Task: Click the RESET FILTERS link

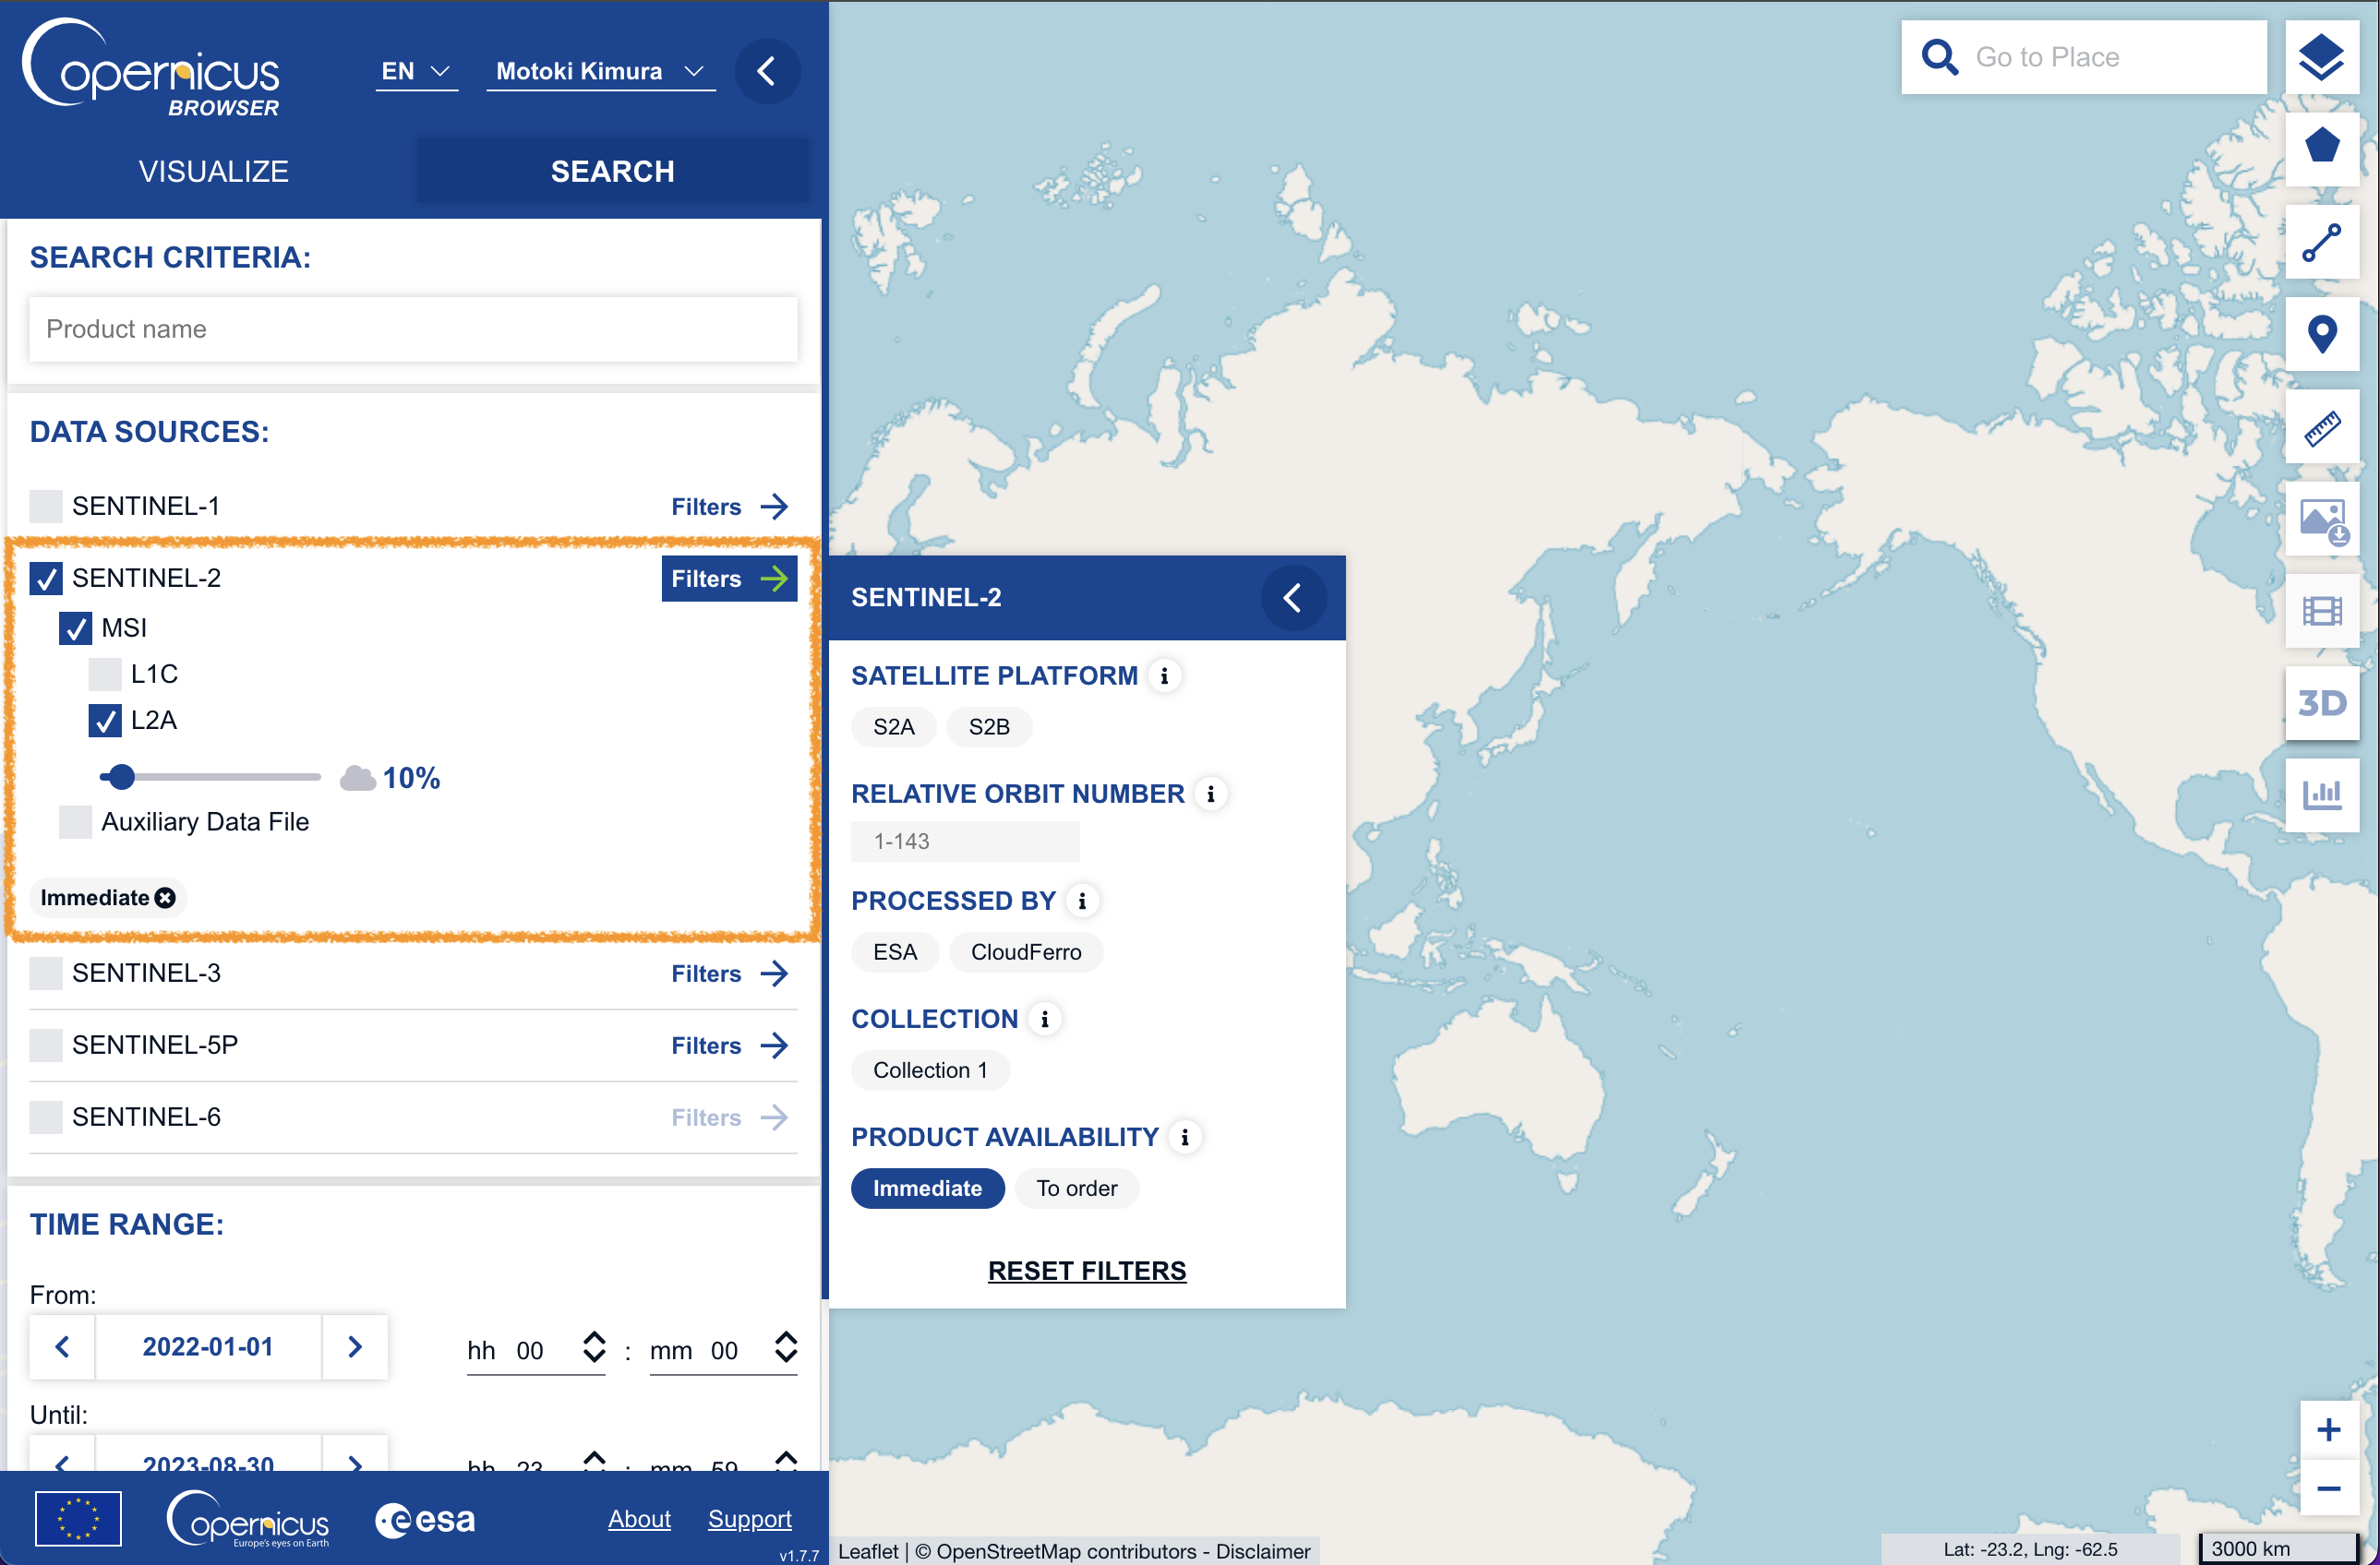Action: point(1086,1271)
